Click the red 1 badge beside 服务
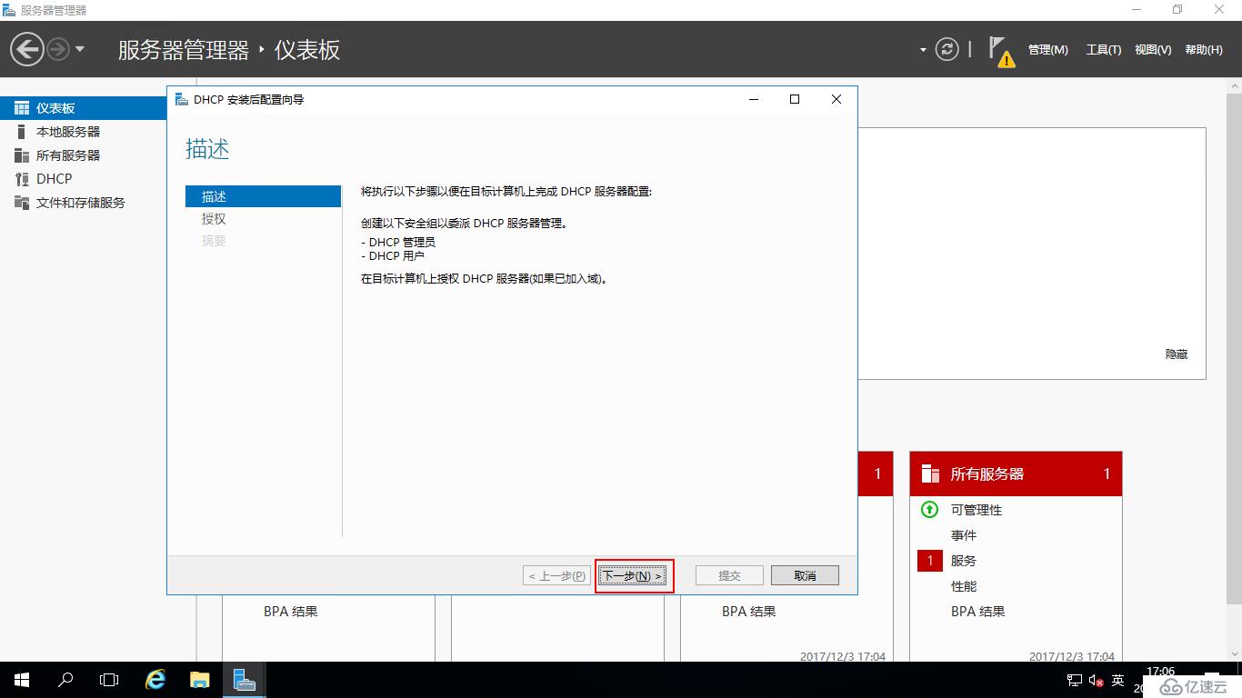The height and width of the screenshot is (698, 1242). 930,561
